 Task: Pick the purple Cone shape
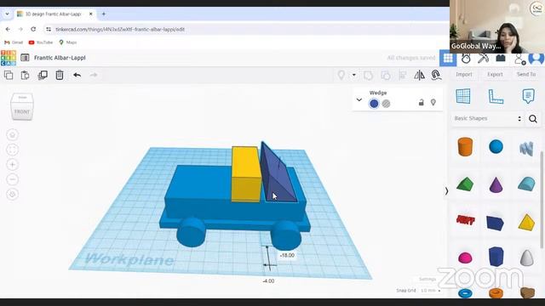click(x=496, y=184)
